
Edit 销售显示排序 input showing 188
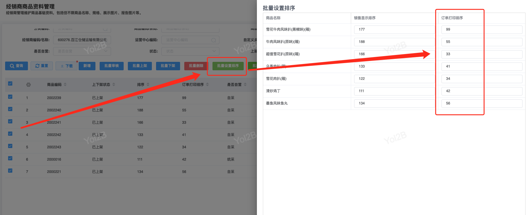click(394, 42)
